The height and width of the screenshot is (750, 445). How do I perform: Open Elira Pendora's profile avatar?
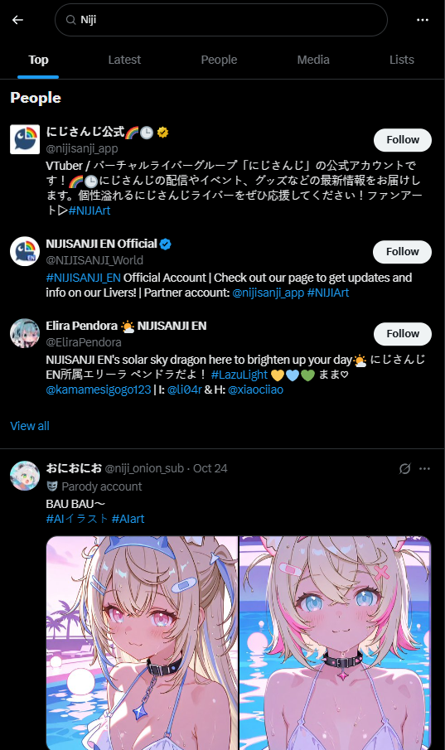(25, 333)
